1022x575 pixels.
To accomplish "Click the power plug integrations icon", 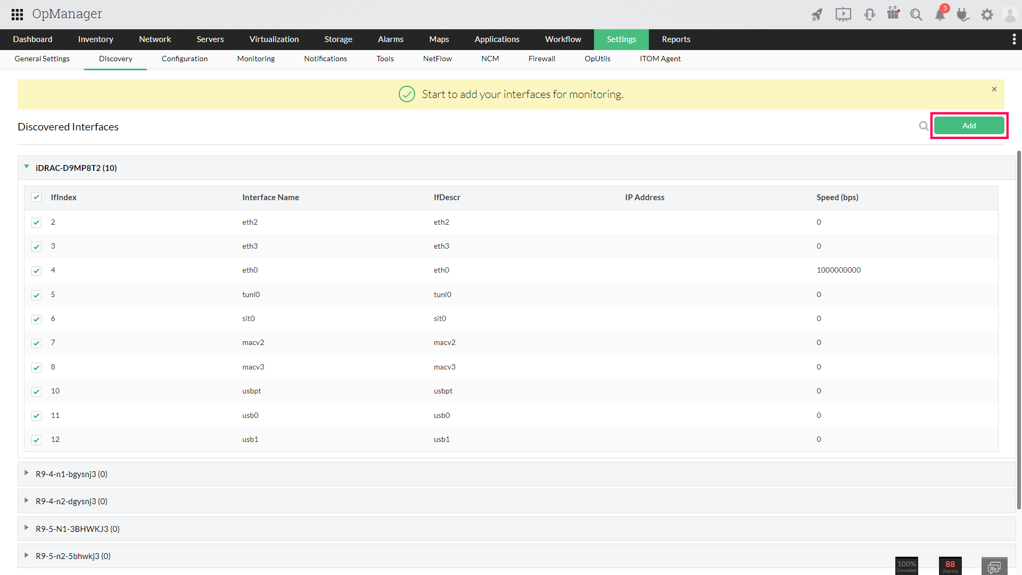I will point(963,14).
